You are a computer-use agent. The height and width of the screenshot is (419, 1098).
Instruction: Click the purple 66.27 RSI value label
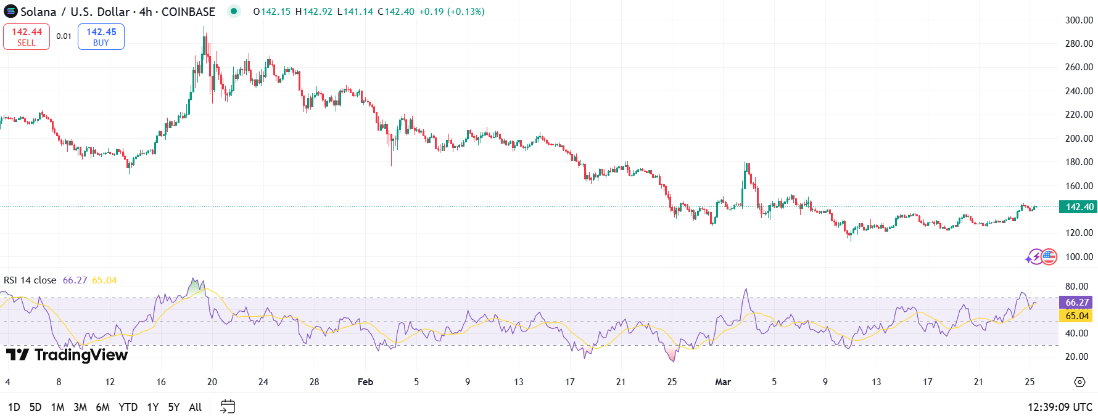click(x=1077, y=303)
